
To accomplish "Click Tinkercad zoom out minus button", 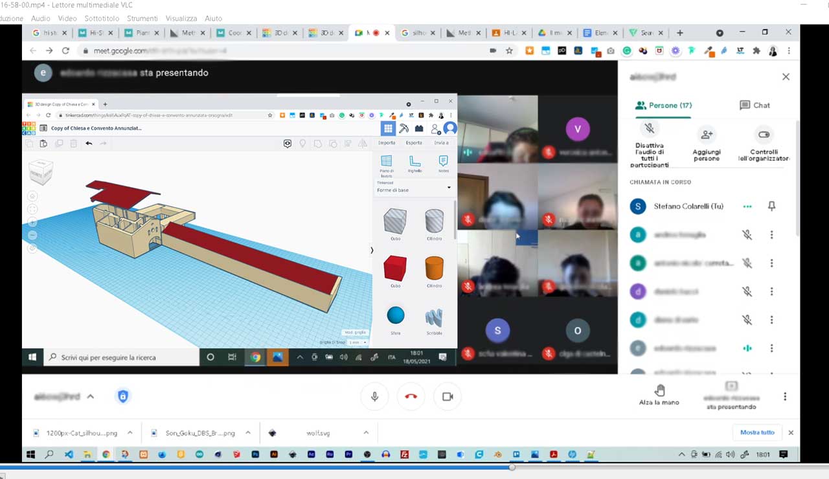I will point(33,235).
